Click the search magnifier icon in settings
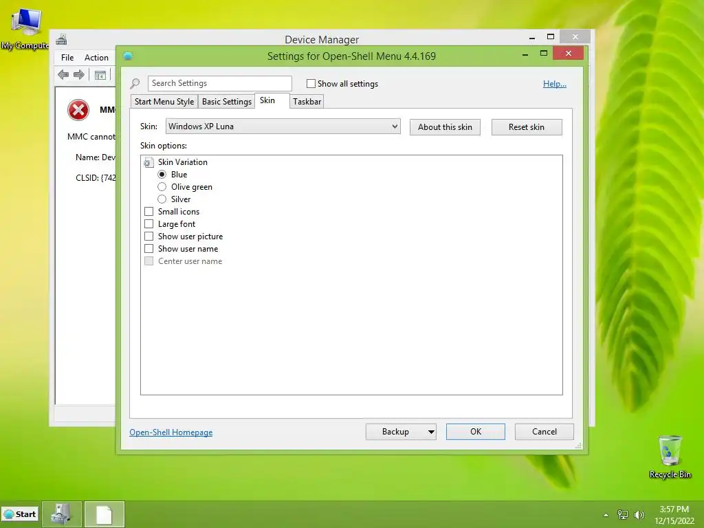This screenshot has height=528, width=704. coord(135,83)
